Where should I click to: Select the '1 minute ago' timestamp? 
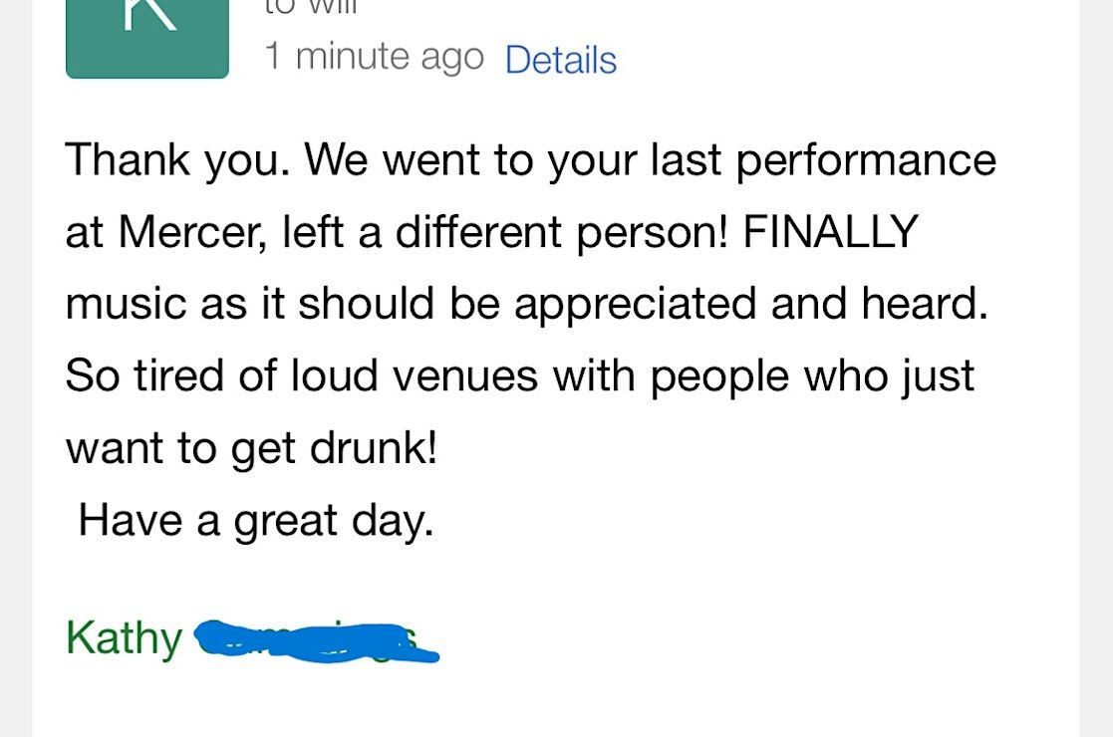374,57
